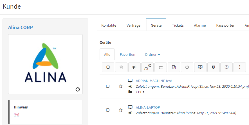Screen dimensions: 249x125
Task: Check the ALINA-LAPTOP row checkbox
Action: pos(108,110)
